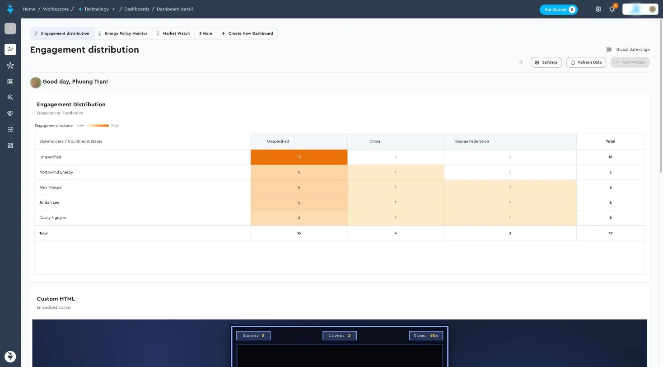Click the Dashboards breadcrumb link
This screenshot has height=367, width=663.
(x=137, y=9)
